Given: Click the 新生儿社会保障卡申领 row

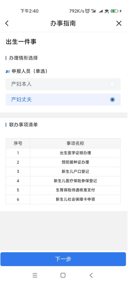Looking at the screenshot, I should pos(63,199).
